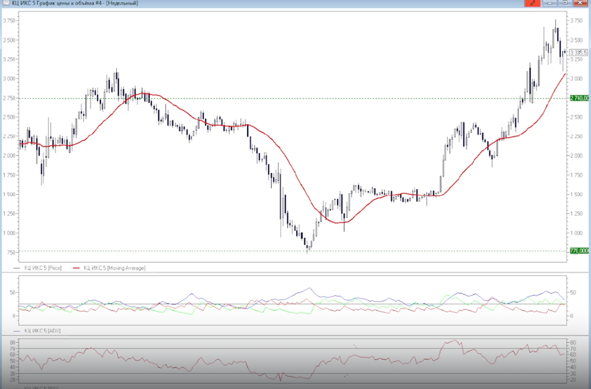Click the ADX legend label
Viewport: 591px width, 389px height.
point(45,331)
